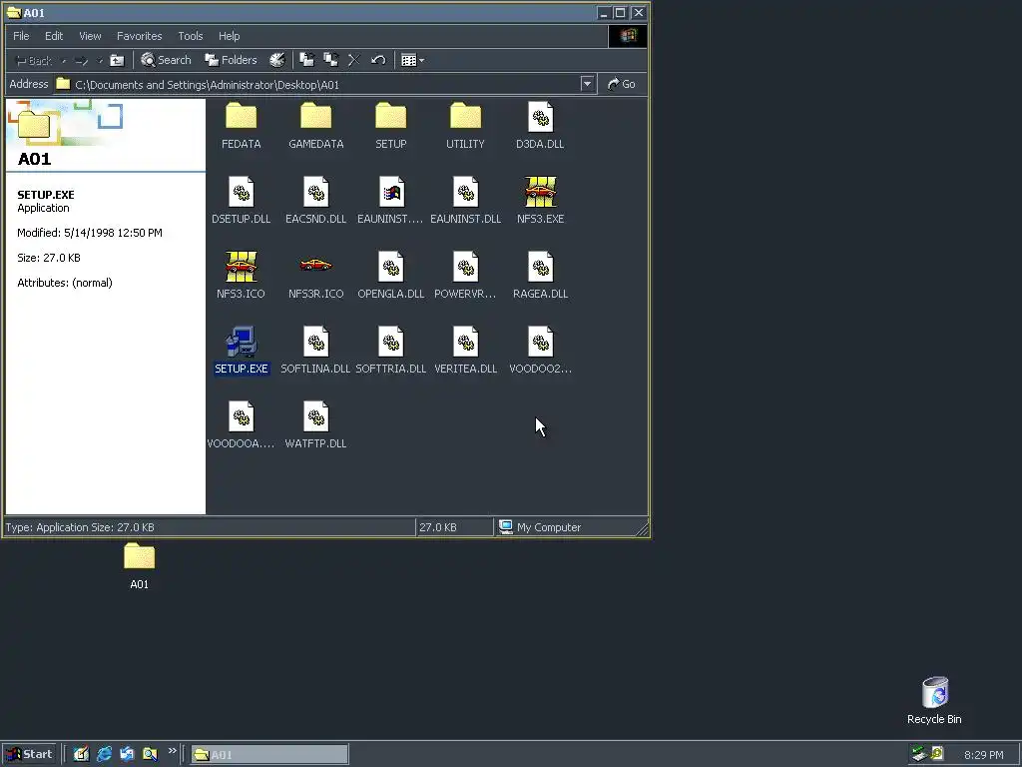Select the D3DA.DLL file
This screenshot has height=767, width=1022.
click(540, 126)
